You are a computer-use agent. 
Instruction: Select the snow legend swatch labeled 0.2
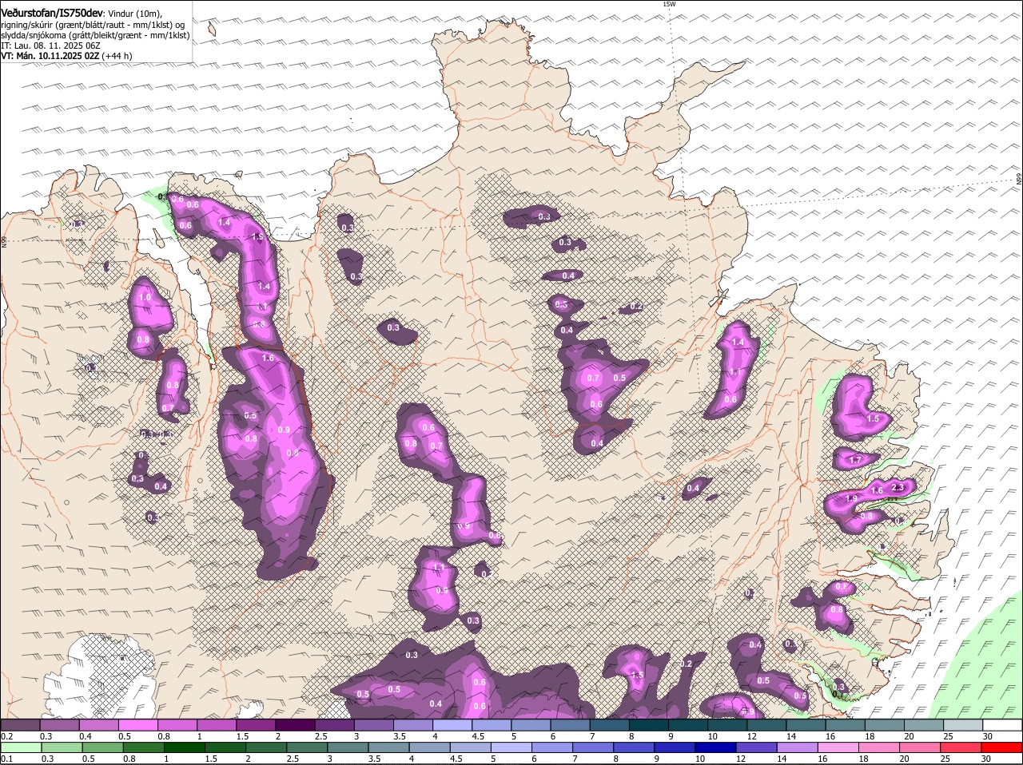click(20, 725)
